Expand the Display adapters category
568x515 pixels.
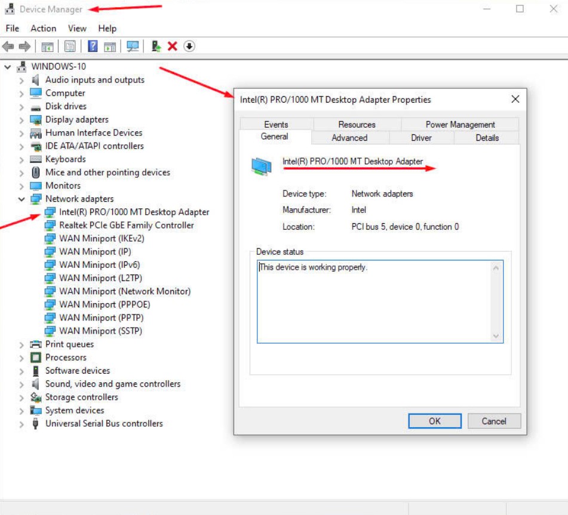click(22, 120)
